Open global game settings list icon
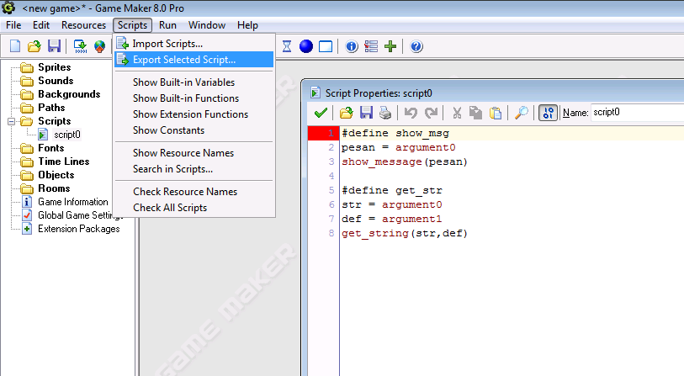Screen dimensions: 684x376 click(x=371, y=46)
